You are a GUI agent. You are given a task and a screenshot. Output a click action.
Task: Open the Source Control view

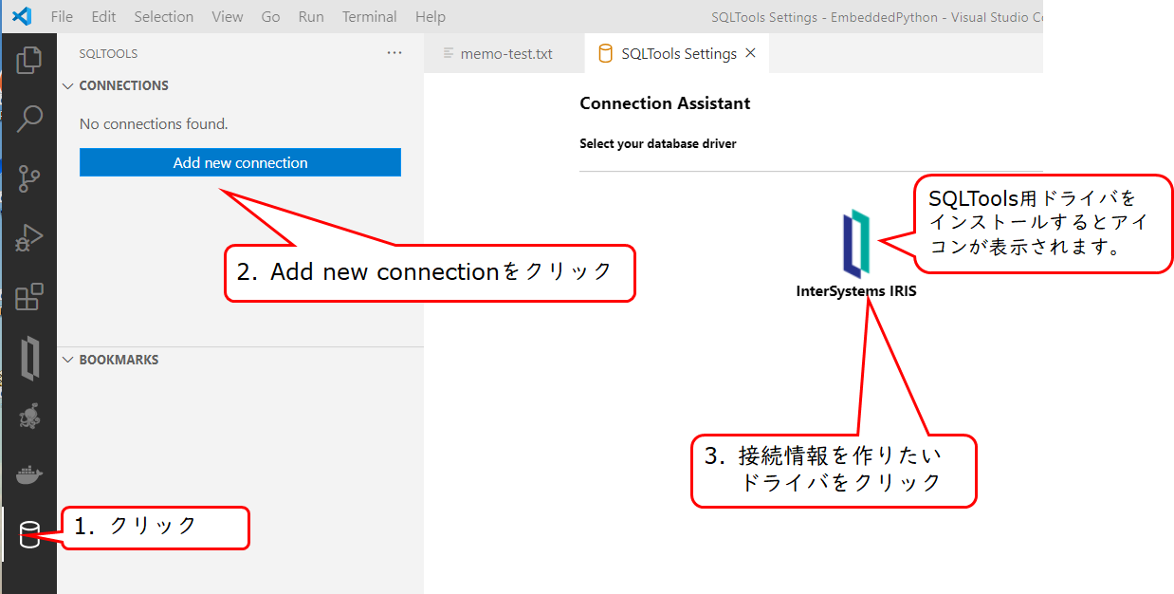pyautogui.click(x=29, y=178)
